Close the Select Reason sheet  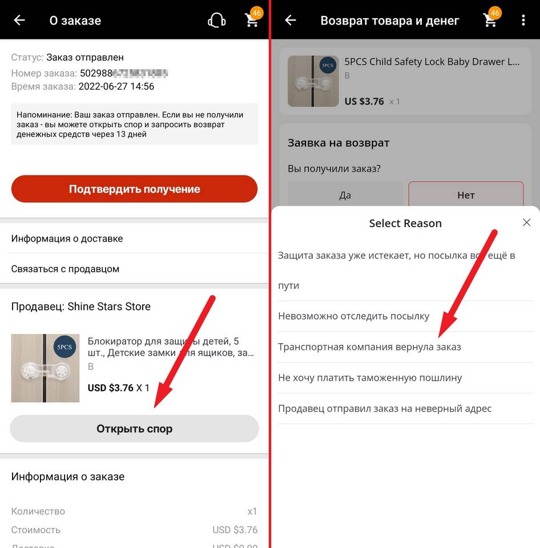coord(527,223)
